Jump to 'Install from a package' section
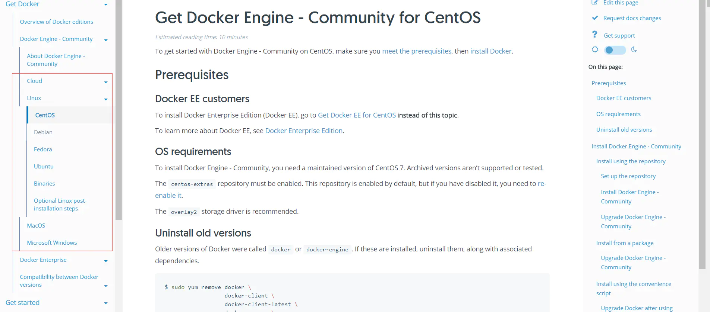The height and width of the screenshot is (312, 710). [x=625, y=243]
